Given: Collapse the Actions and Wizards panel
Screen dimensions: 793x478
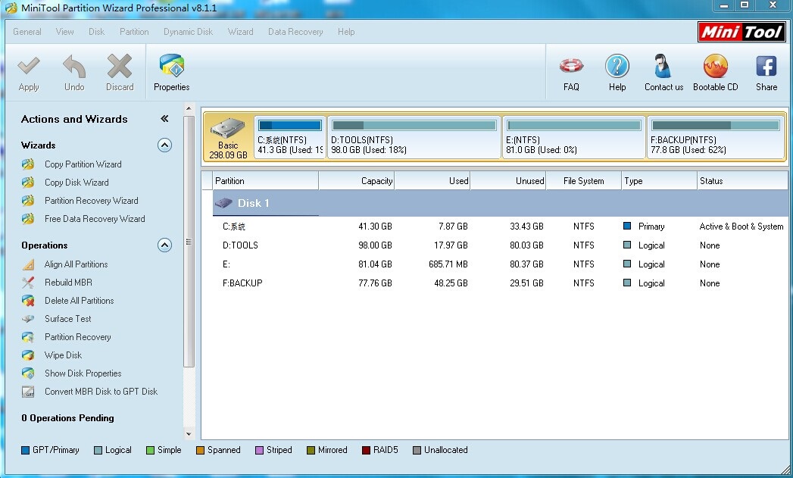Looking at the screenshot, I should pos(164,119).
